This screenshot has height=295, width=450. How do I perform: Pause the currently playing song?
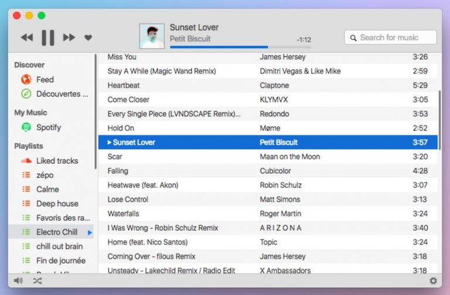coord(48,38)
